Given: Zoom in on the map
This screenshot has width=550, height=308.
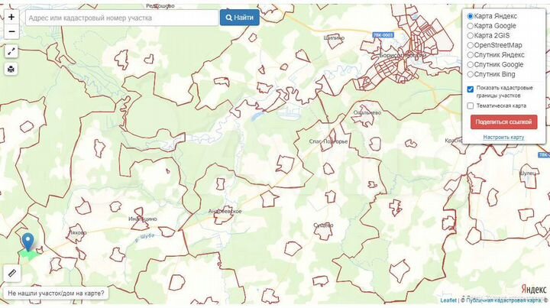Looking at the screenshot, I should pos(11,17).
